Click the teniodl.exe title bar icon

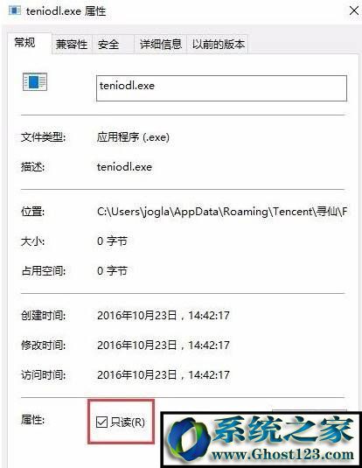[15, 10]
